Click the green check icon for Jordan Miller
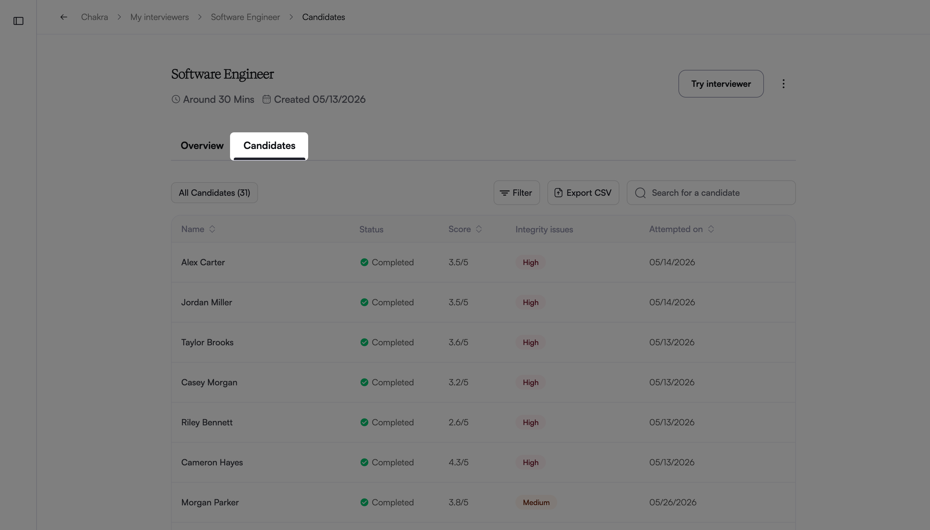The width and height of the screenshot is (930, 530). [364, 303]
